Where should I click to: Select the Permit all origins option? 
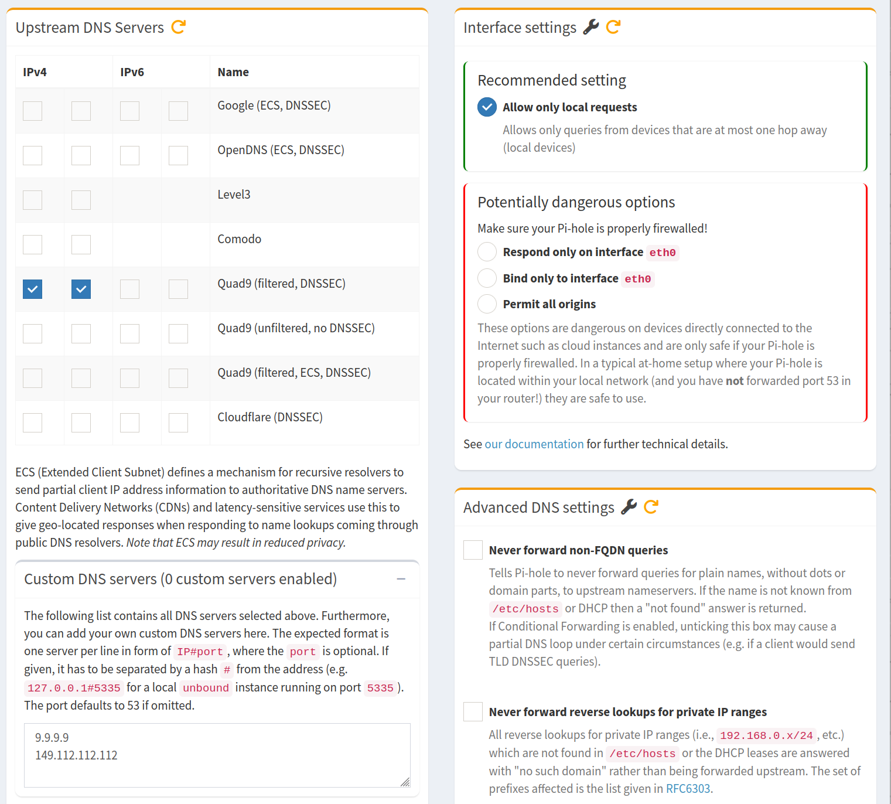click(x=487, y=304)
